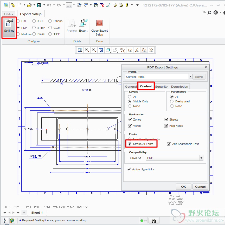Expand the Open file dropdown arrow
This screenshot has height=225, width=225.
click(34, 5)
